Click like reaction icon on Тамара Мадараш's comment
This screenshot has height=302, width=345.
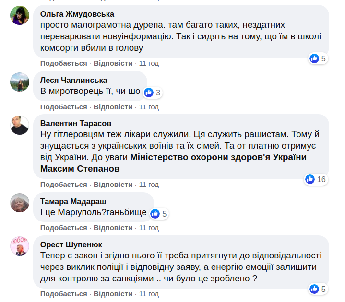tap(155, 214)
